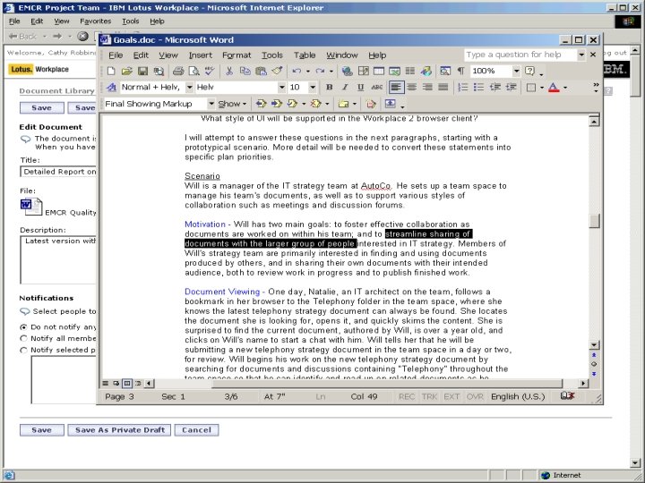The image size is (645, 483).
Task: Click the Open folder icon in Word
Action: pyautogui.click(x=126, y=71)
